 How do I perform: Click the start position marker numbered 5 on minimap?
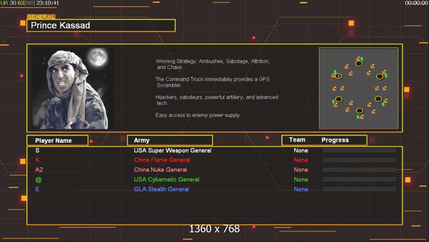339,76
